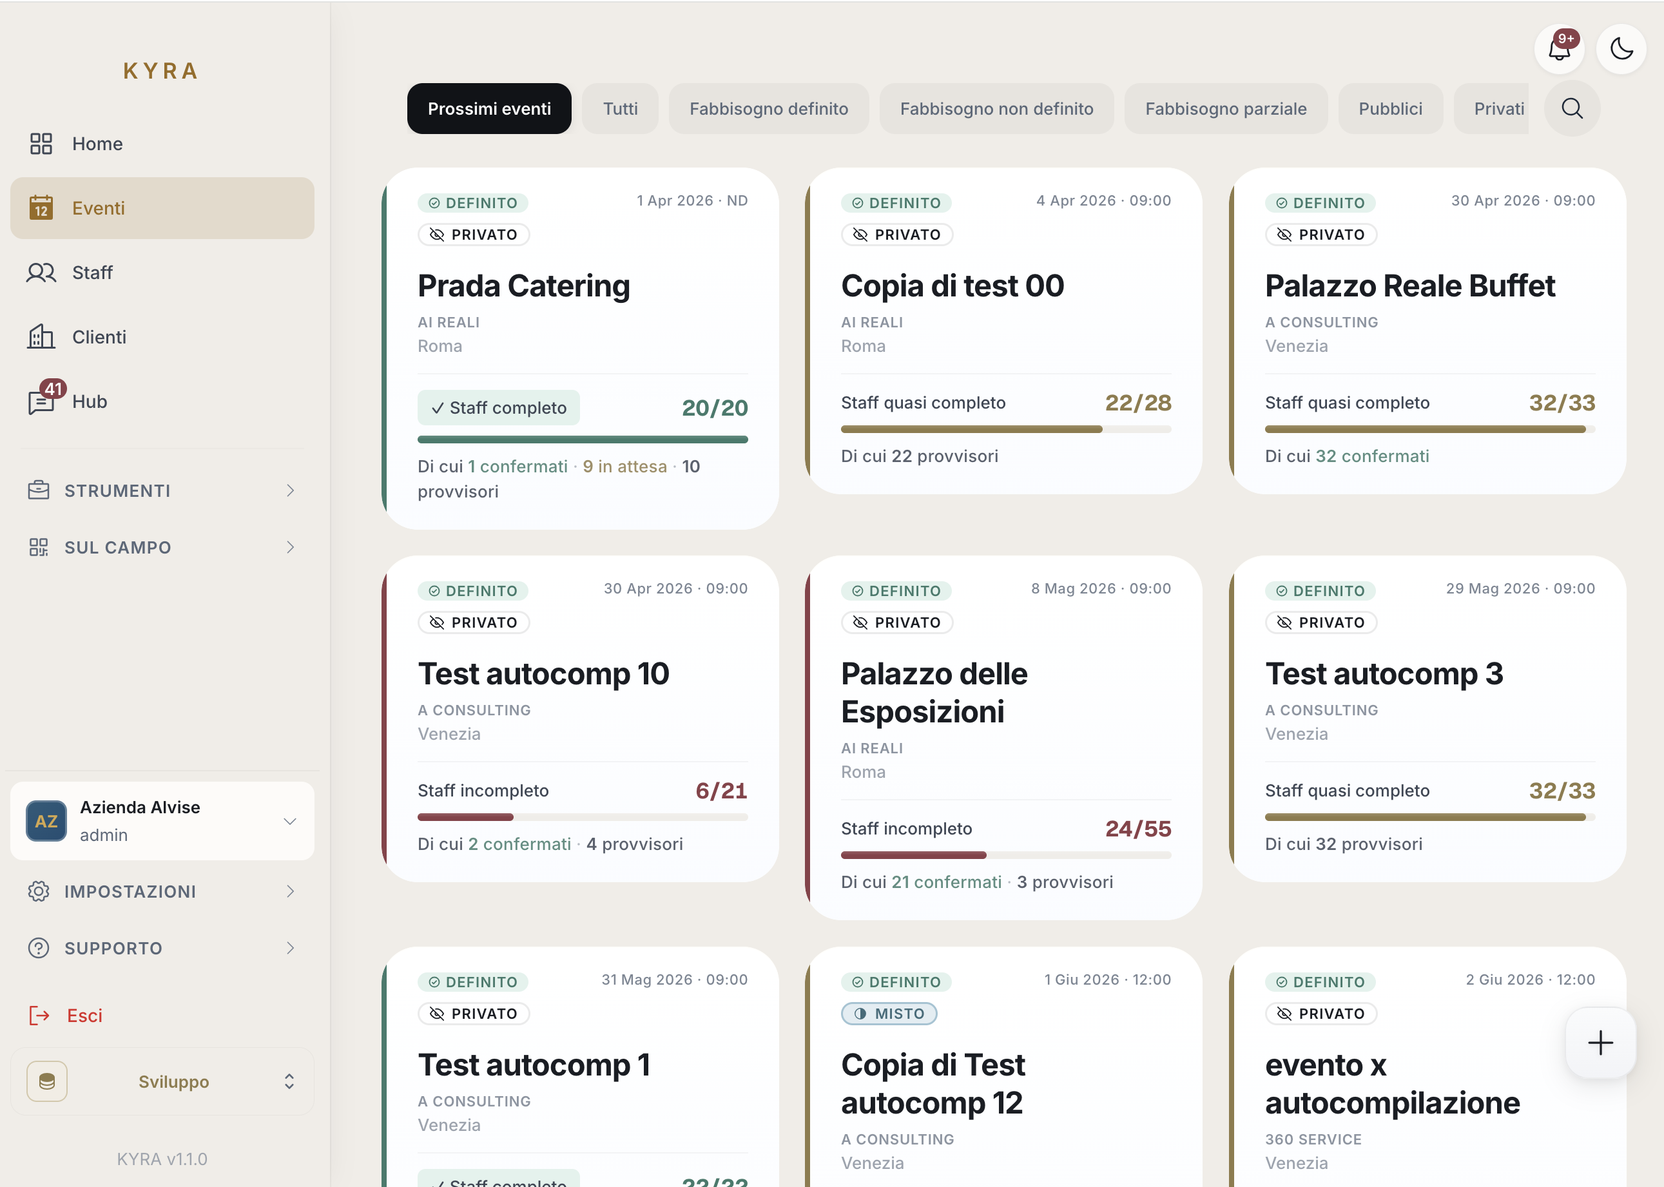Open the notifications bell

pos(1558,50)
